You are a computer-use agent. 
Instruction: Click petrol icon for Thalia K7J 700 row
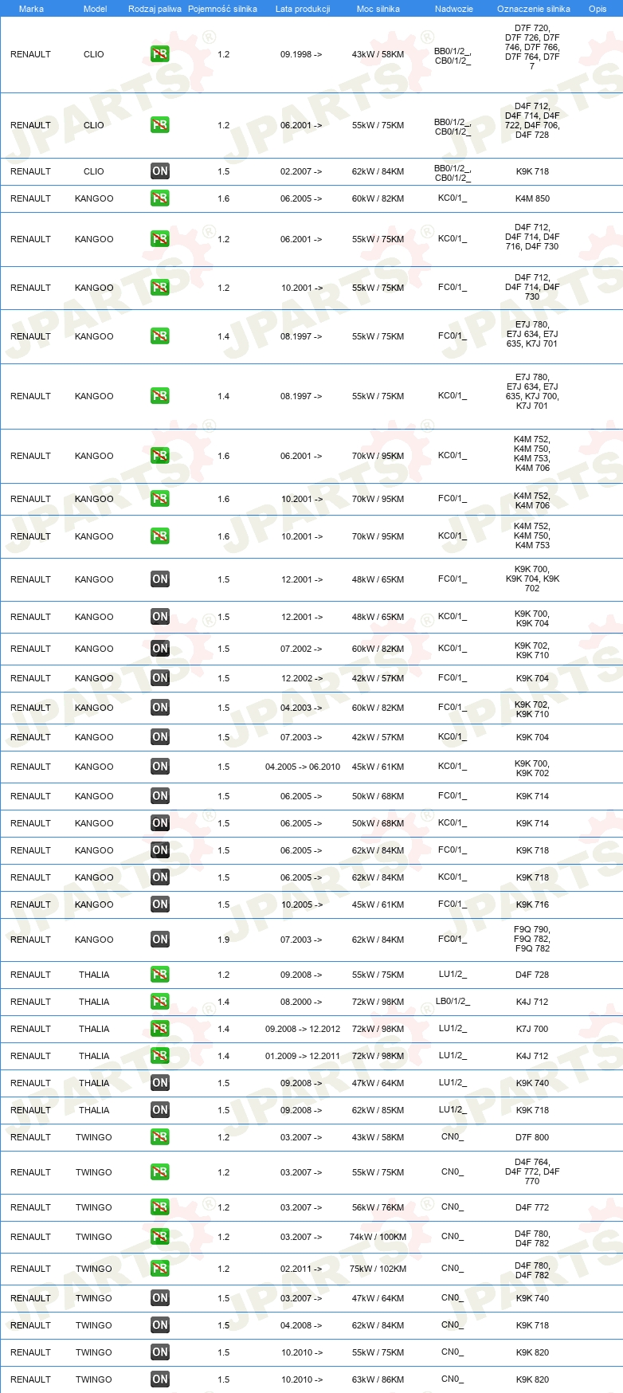(160, 1029)
